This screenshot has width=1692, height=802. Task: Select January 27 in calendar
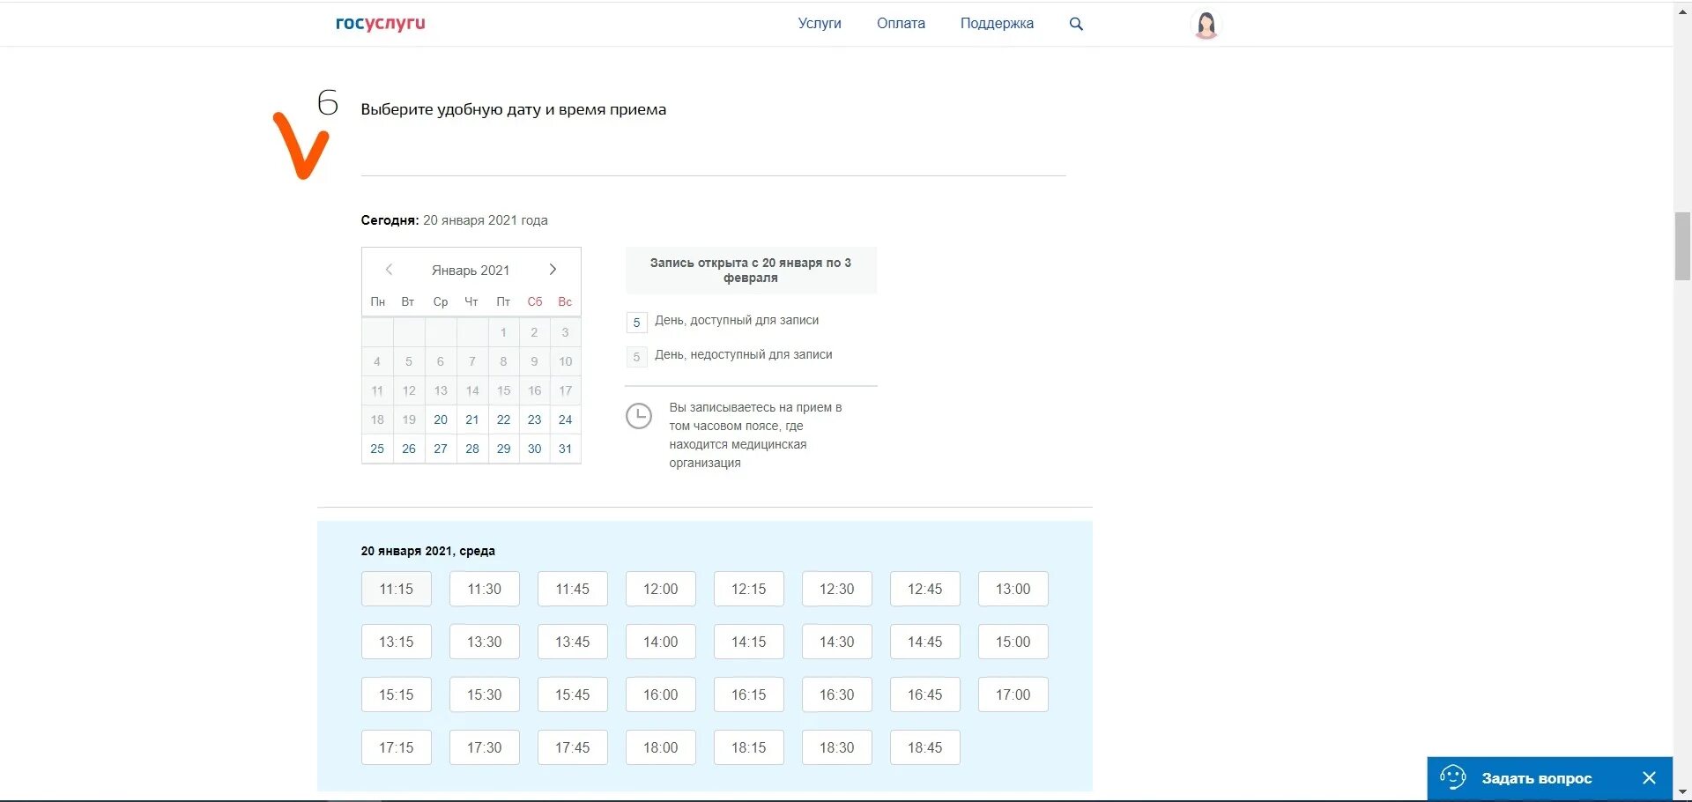pos(441,449)
